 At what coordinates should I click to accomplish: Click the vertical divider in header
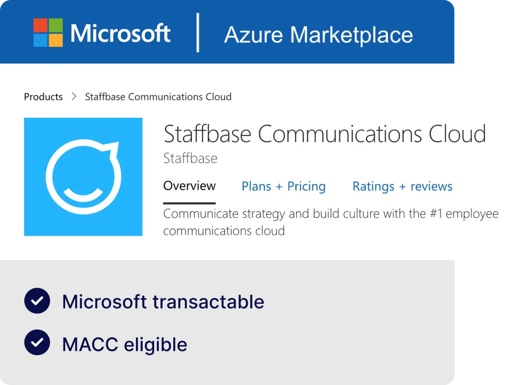click(198, 34)
